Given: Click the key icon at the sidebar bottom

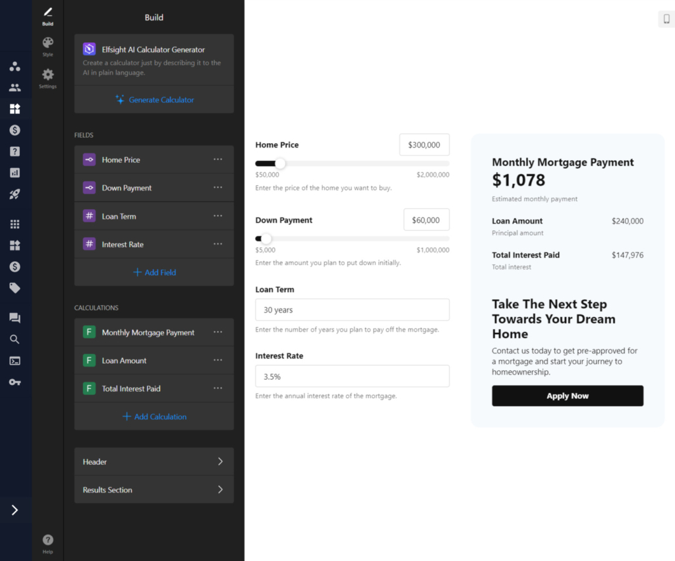Looking at the screenshot, I should coord(15,382).
